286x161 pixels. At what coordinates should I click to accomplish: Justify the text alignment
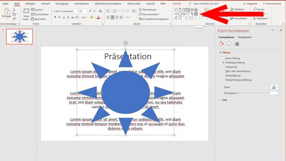click(121, 18)
